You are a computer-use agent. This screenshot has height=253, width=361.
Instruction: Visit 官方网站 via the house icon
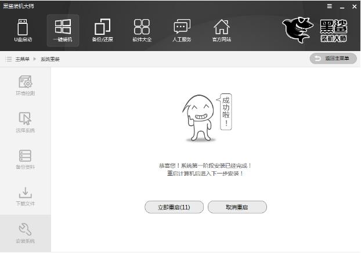[221, 30]
